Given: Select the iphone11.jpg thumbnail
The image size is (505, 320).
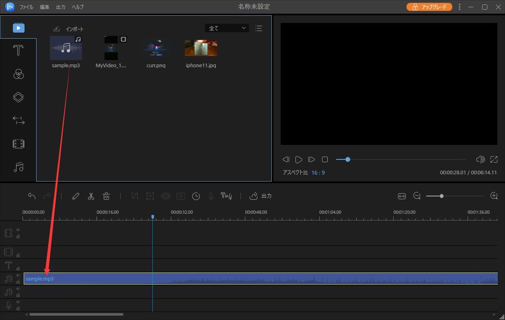Looking at the screenshot, I should click(x=201, y=48).
